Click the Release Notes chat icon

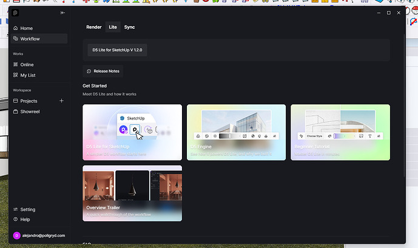click(x=89, y=71)
